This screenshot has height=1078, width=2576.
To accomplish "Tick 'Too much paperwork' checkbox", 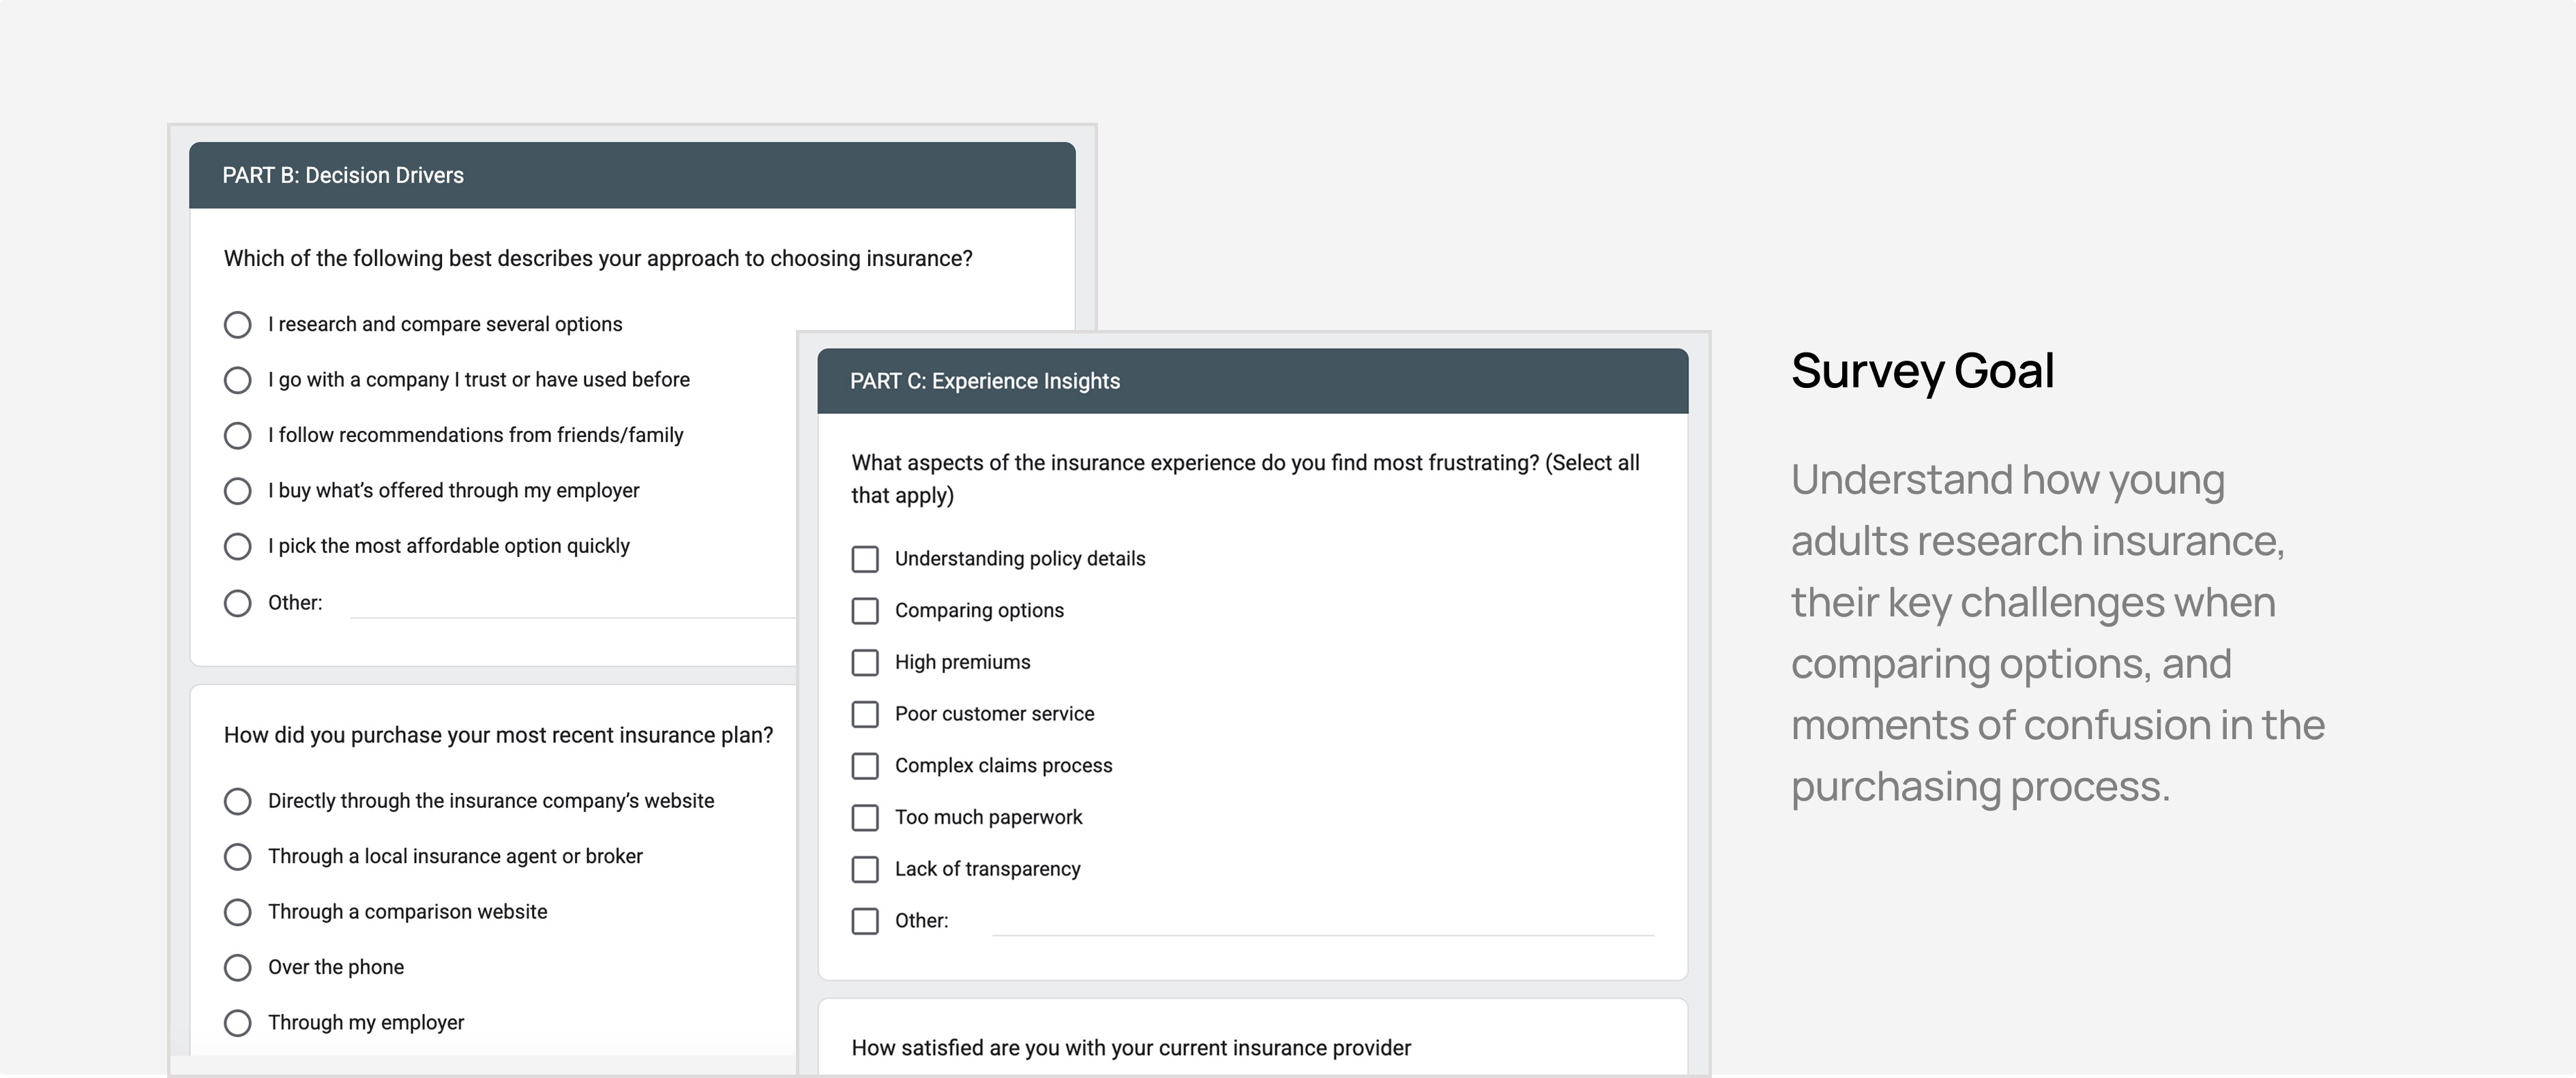I will click(x=865, y=818).
